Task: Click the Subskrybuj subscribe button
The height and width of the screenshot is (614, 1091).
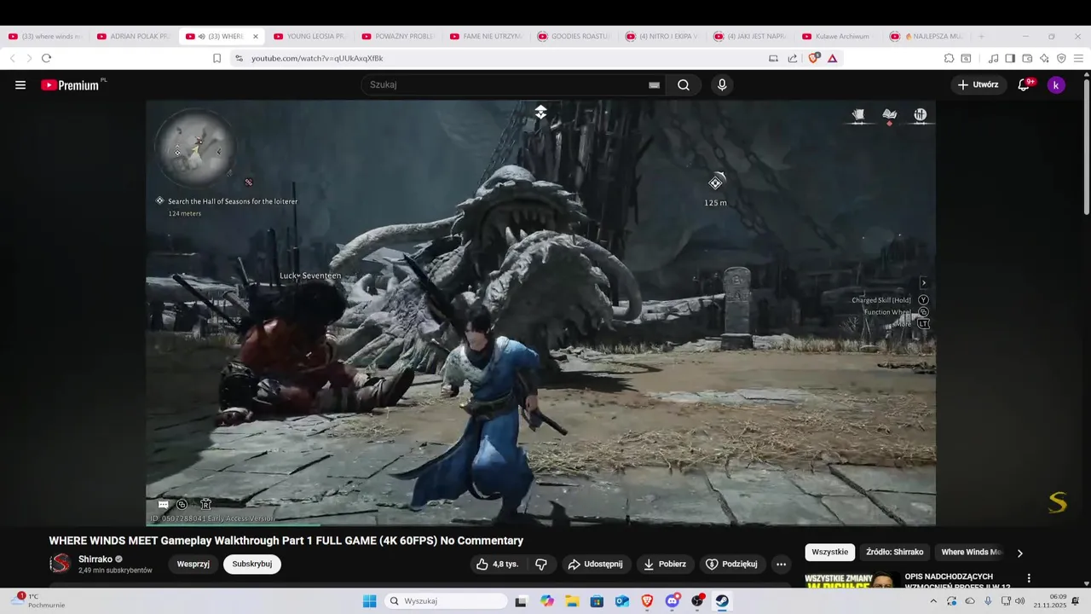Action: pos(252,565)
